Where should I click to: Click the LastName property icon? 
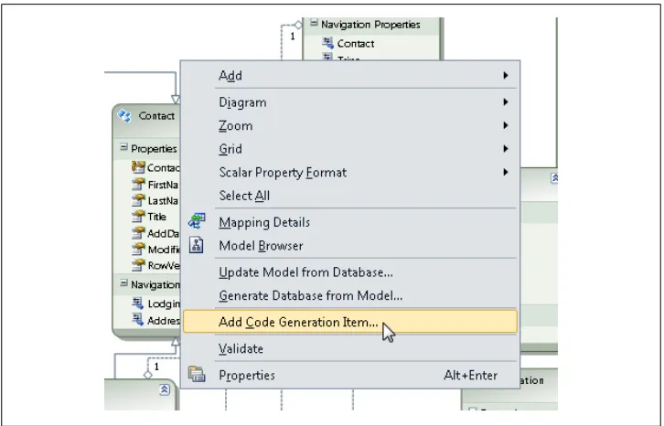(x=138, y=200)
